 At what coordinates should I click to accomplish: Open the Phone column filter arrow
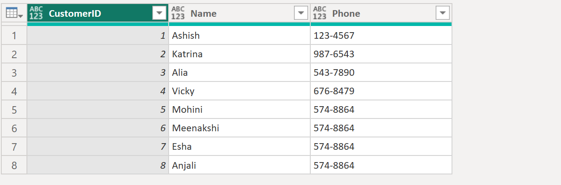pos(442,14)
